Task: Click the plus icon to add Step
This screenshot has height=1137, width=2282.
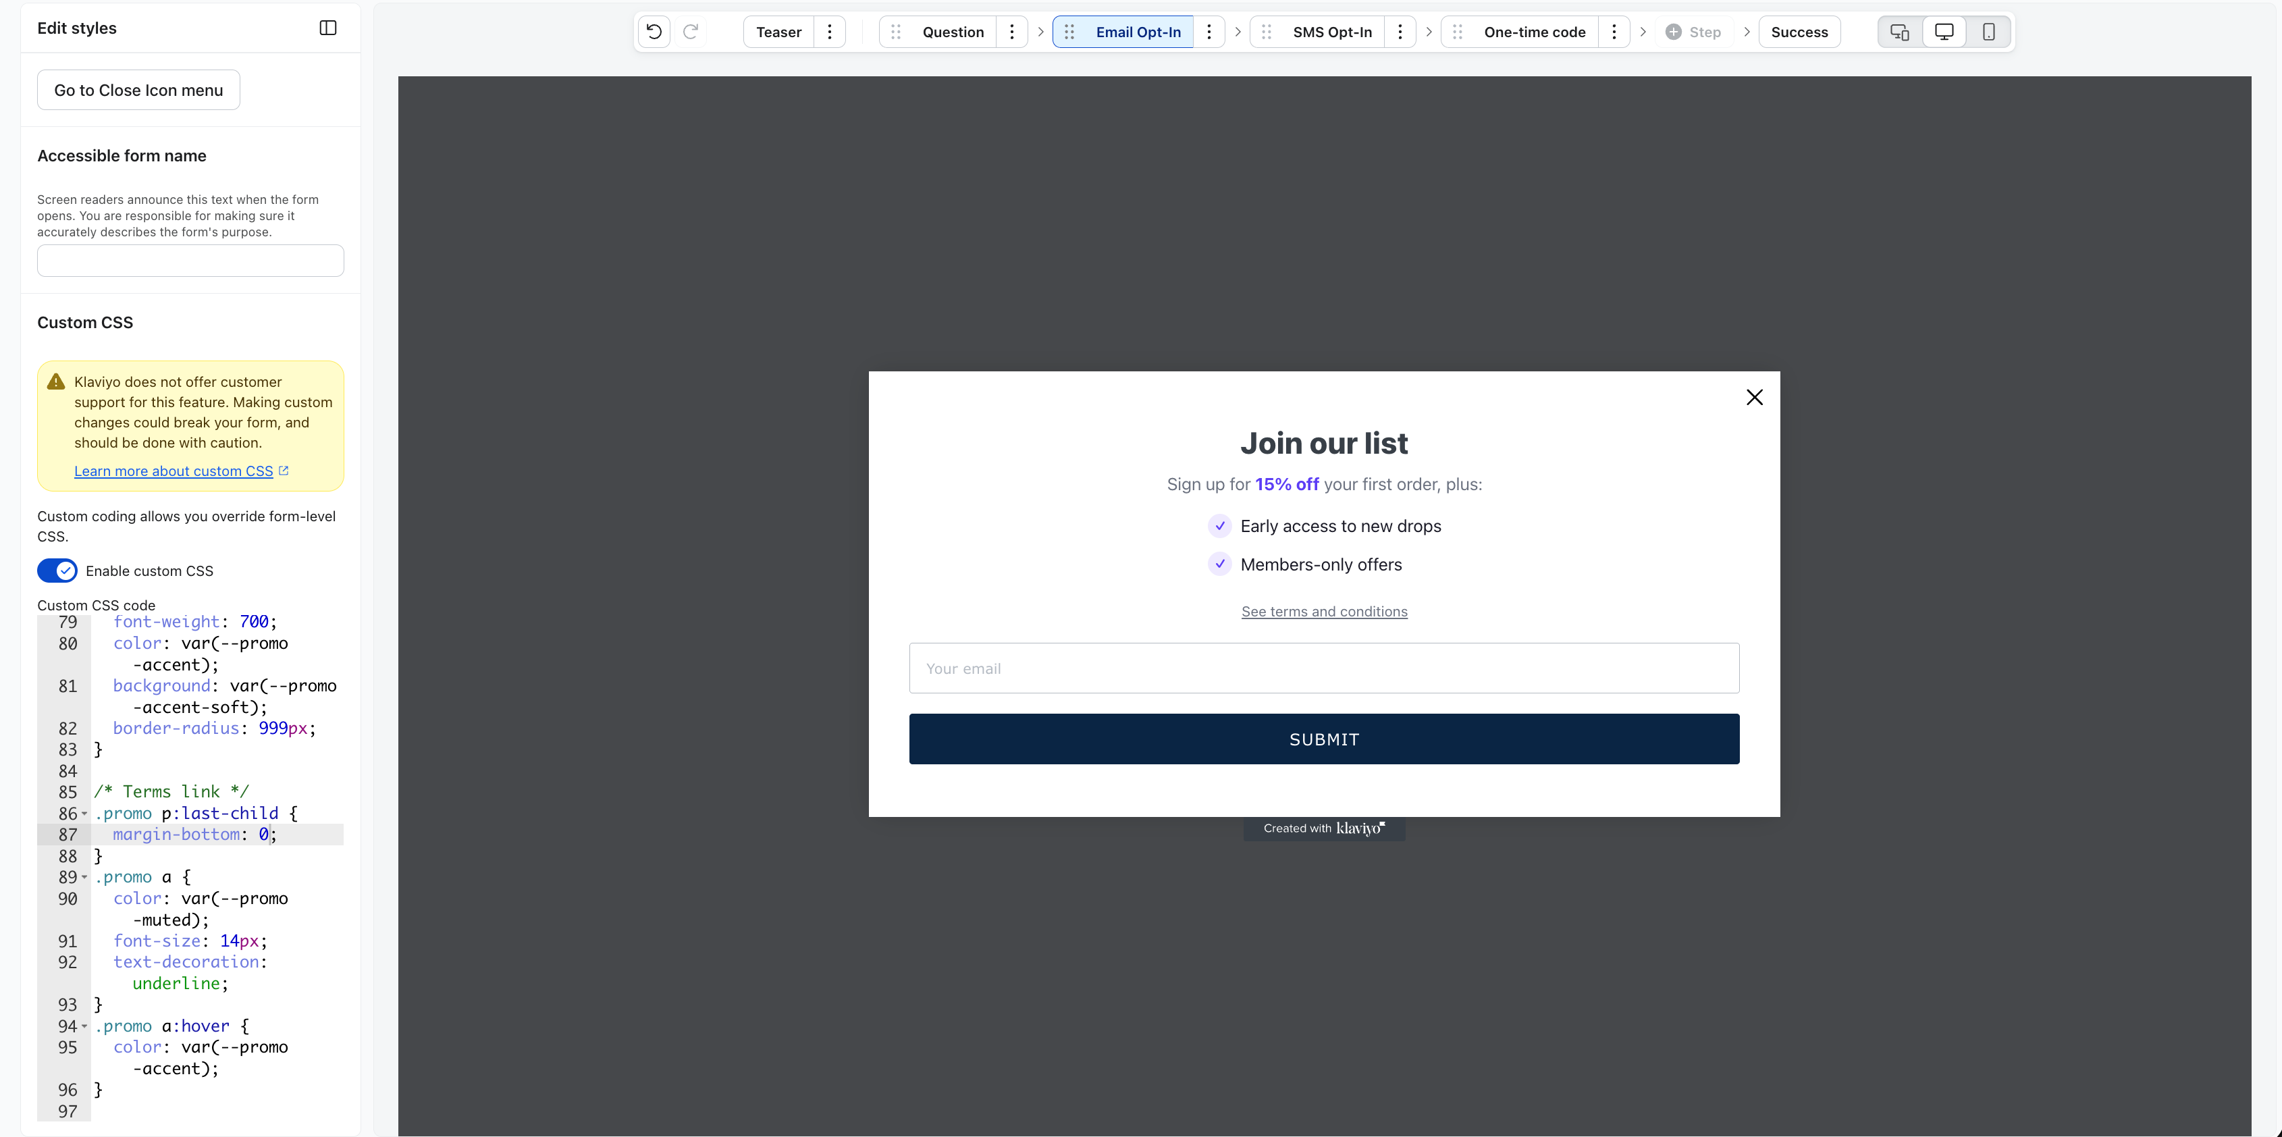Action: pyautogui.click(x=1674, y=32)
